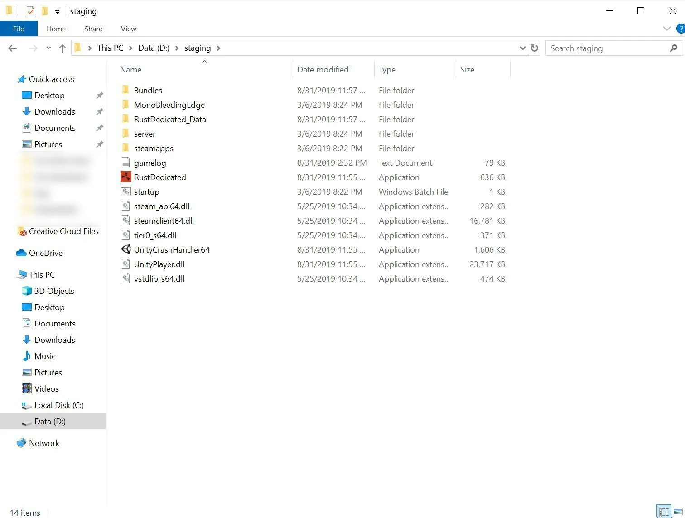This screenshot has width=685, height=518.
Task: Switch to Large icons view layout
Action: 678,512
